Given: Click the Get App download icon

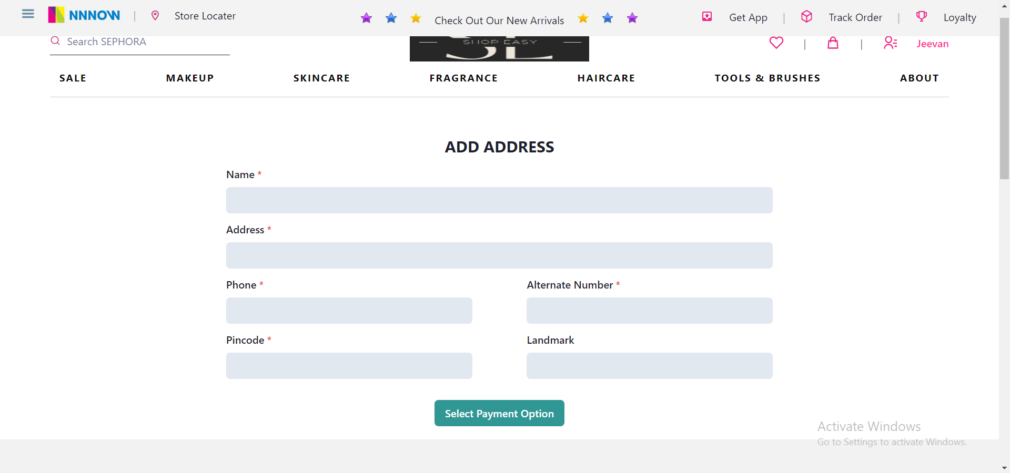Looking at the screenshot, I should point(706,16).
